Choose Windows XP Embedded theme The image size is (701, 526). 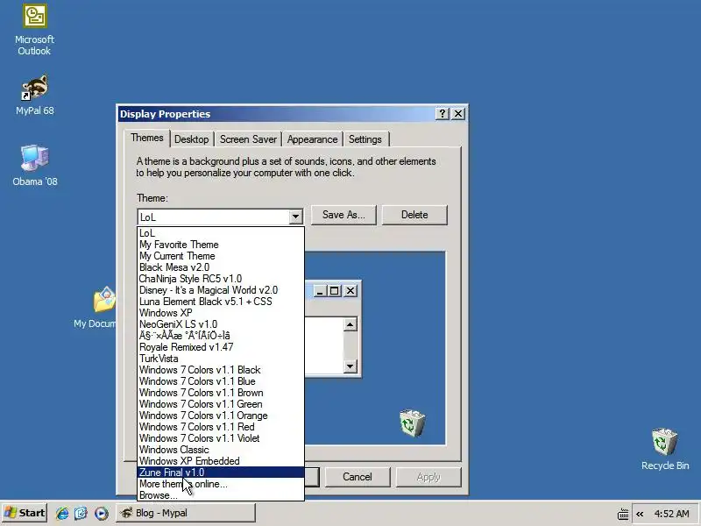[221, 461]
